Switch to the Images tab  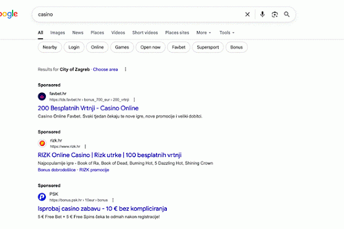pyautogui.click(x=57, y=33)
